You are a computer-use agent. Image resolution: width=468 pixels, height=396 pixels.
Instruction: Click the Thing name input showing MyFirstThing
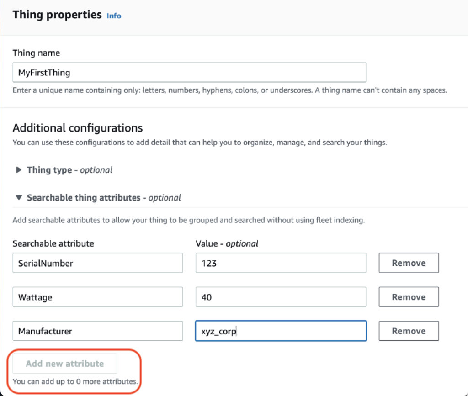coord(189,72)
